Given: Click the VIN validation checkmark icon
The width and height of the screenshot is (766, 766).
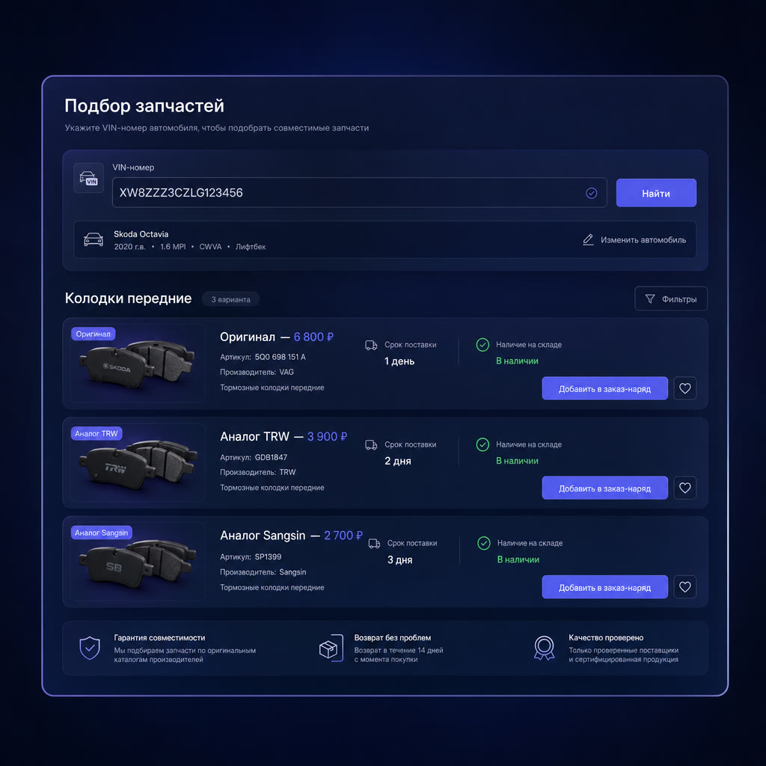Looking at the screenshot, I should tap(591, 193).
